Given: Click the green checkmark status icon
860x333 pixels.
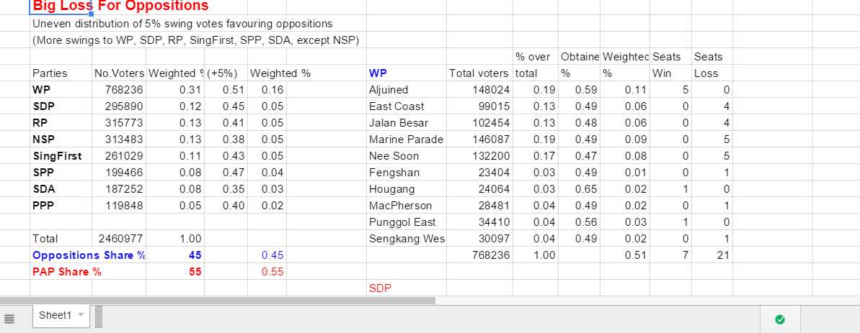Looking at the screenshot, I should tap(780, 319).
